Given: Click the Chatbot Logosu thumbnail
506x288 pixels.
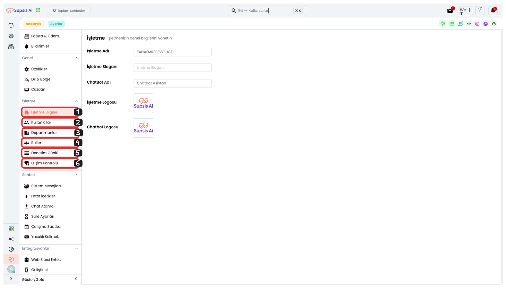Looking at the screenshot, I should tap(143, 128).
